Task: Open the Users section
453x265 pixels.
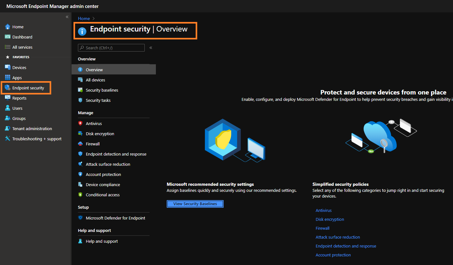Action: point(17,108)
